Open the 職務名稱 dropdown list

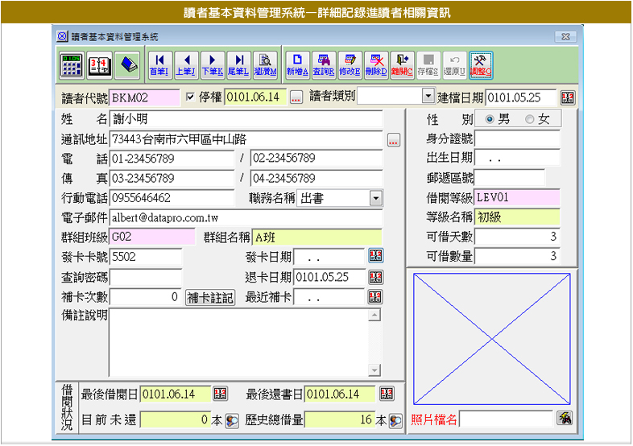pyautogui.click(x=376, y=198)
